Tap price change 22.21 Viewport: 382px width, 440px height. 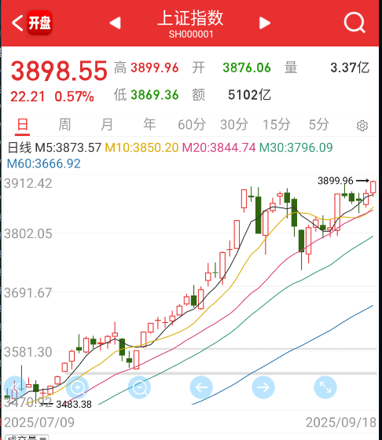(x=28, y=97)
